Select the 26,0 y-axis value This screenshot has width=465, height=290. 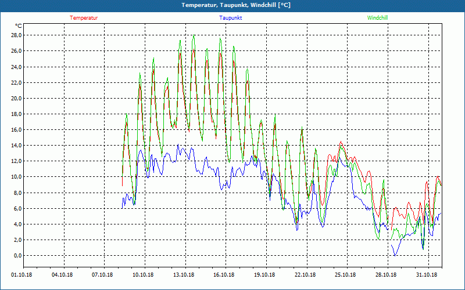[x=16, y=51]
